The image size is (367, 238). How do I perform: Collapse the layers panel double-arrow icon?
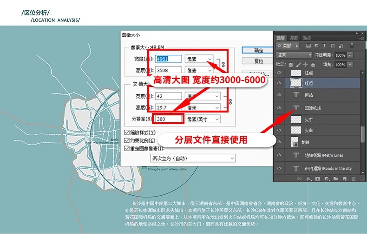click(357, 33)
